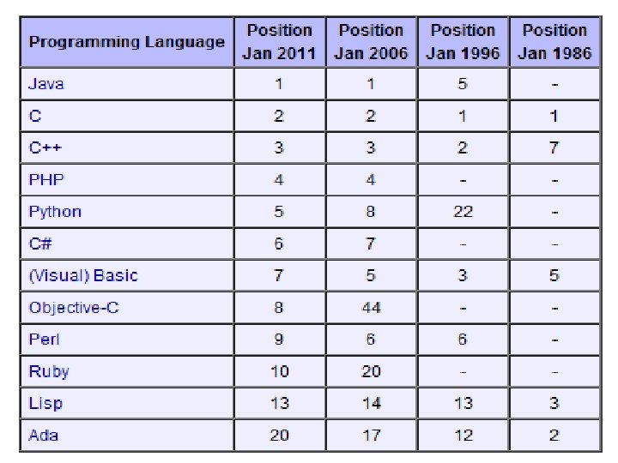This screenshot has height=463, width=618.
Task: Click the Programming Language column header
Action: click(x=127, y=42)
